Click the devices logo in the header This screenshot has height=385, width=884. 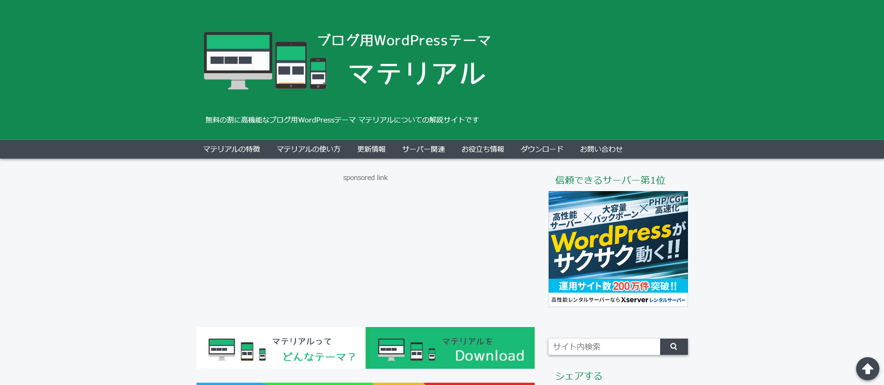265,61
